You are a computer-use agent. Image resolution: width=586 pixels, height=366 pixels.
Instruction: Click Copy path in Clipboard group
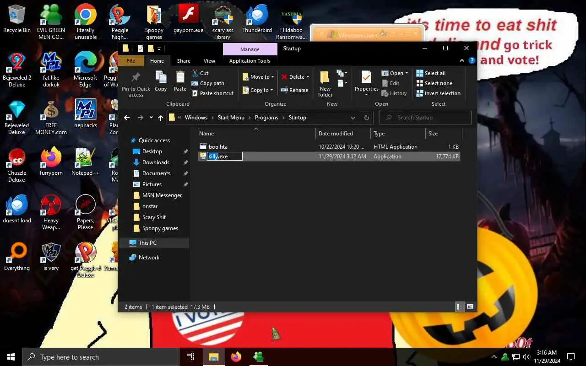[x=208, y=83]
